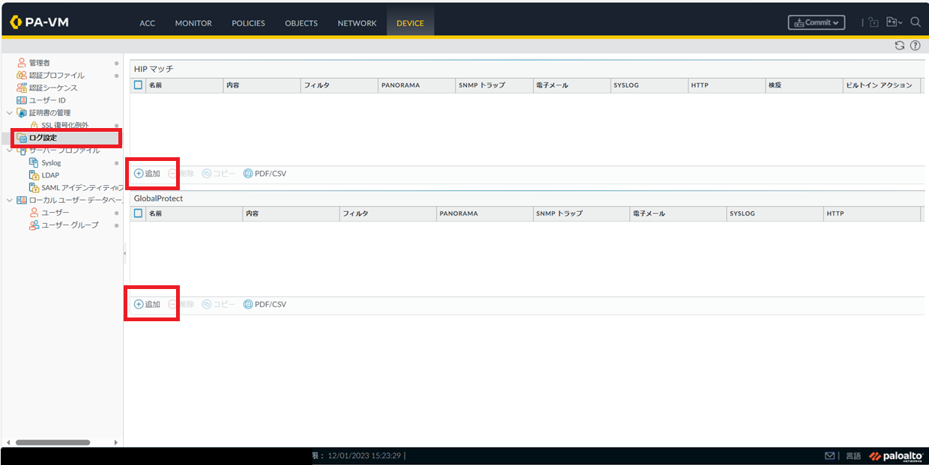The image size is (929, 465).
Task: Switch to the POLICIES tab
Action: click(x=248, y=23)
